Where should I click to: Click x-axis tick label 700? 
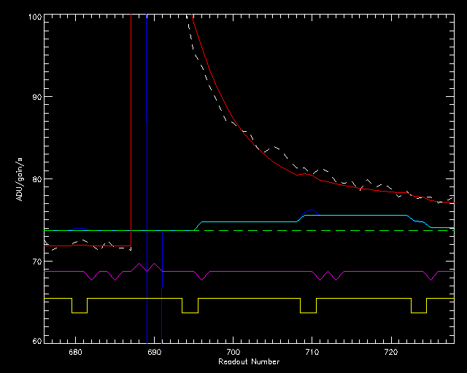coord(233,353)
